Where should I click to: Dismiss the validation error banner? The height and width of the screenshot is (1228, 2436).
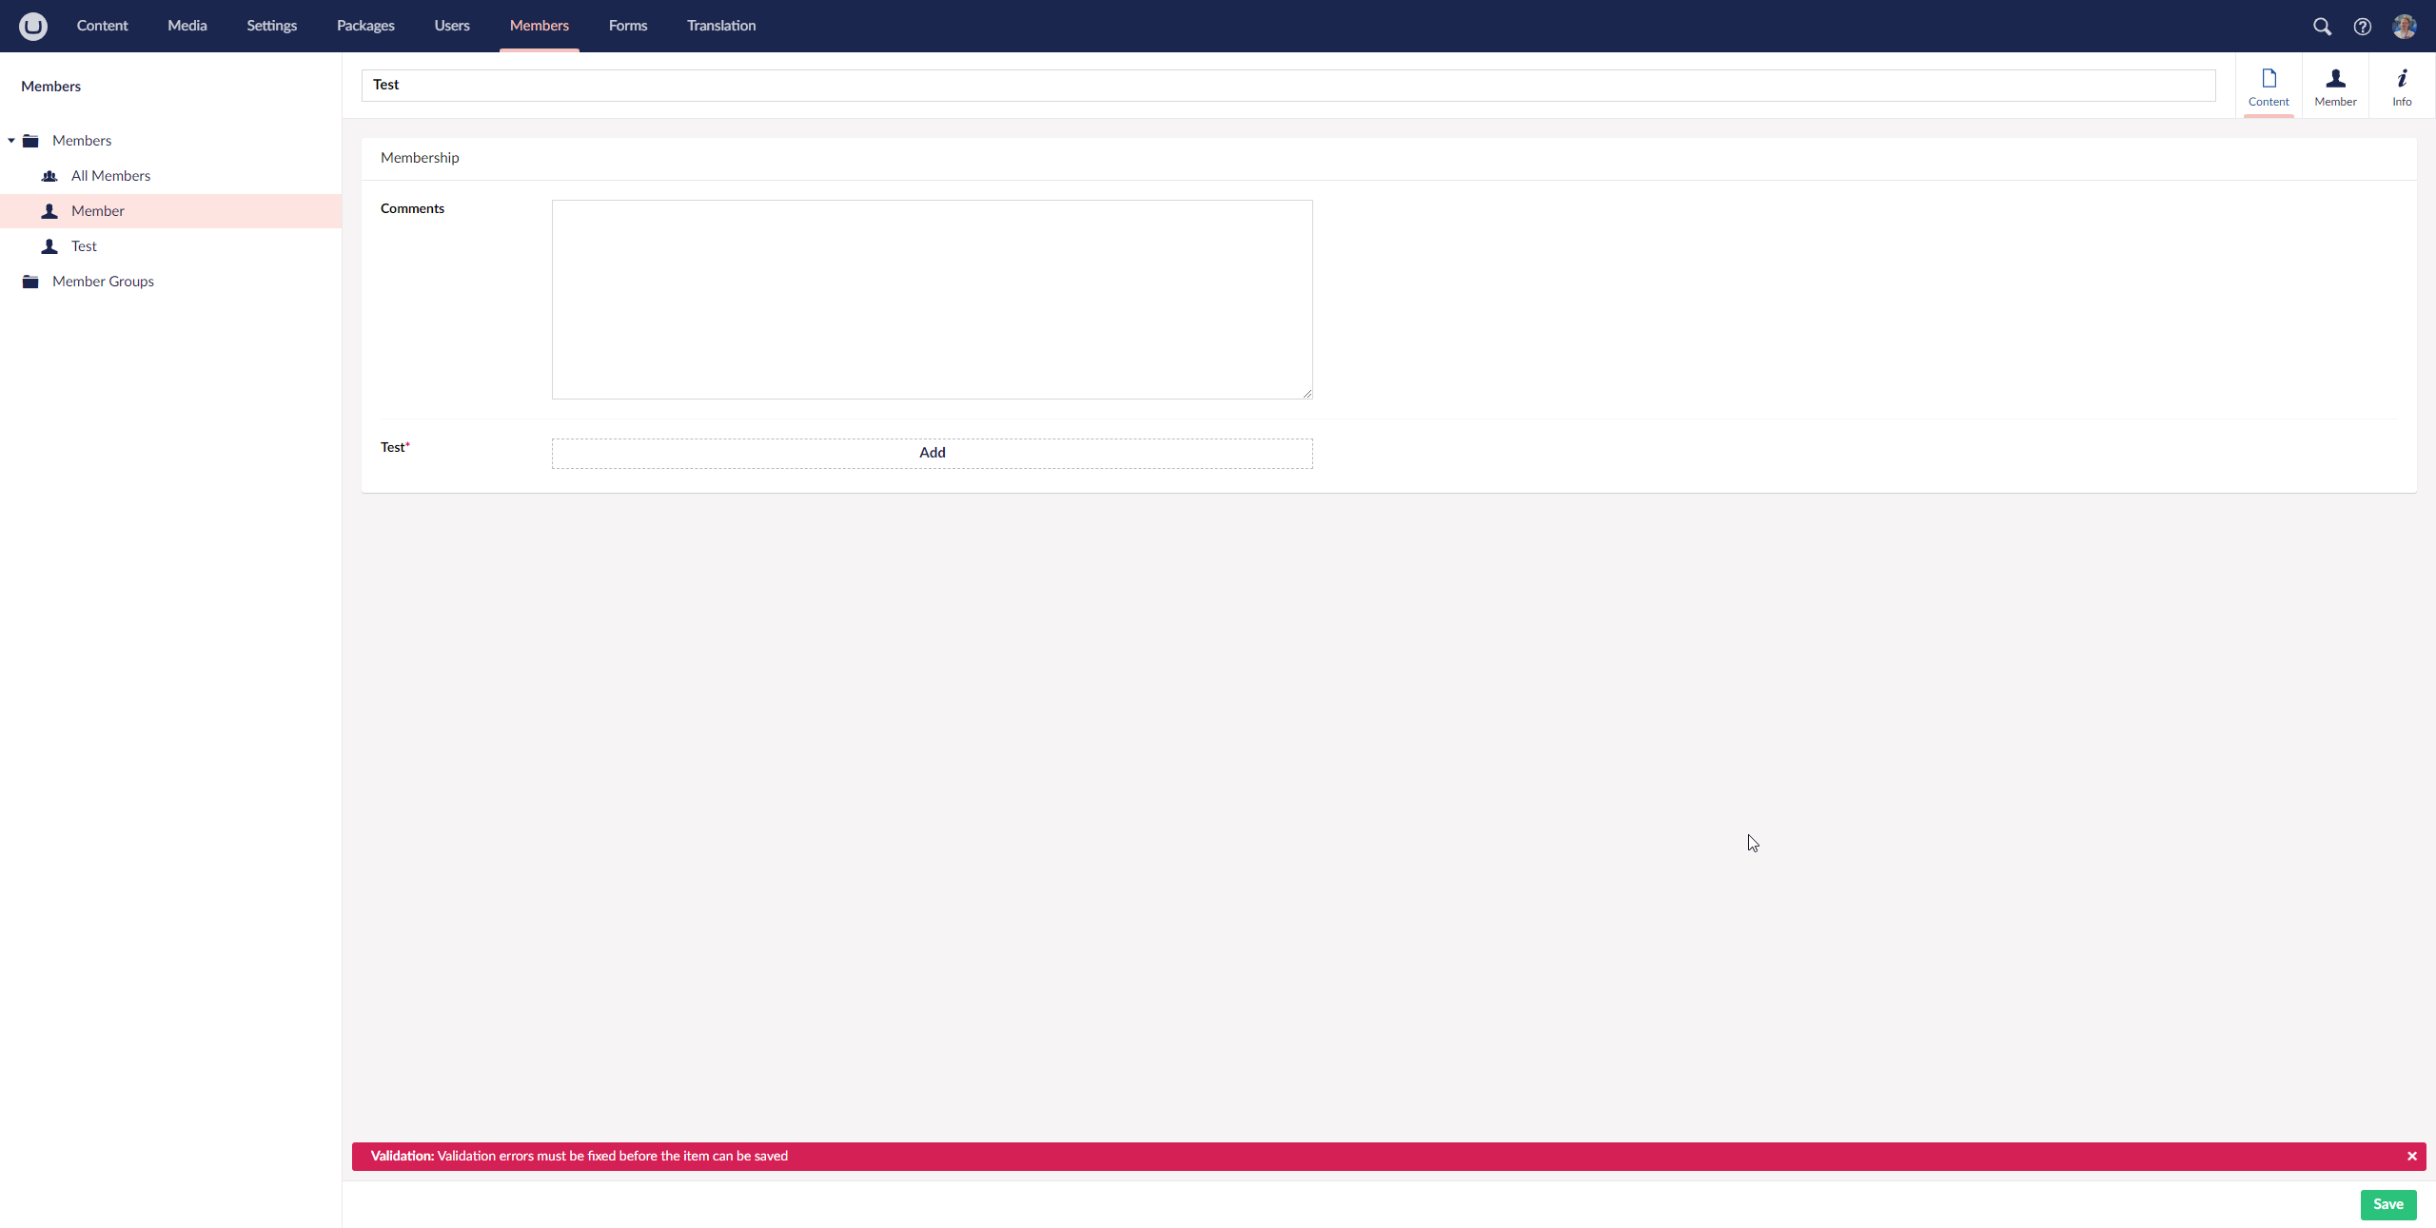click(x=2412, y=1156)
